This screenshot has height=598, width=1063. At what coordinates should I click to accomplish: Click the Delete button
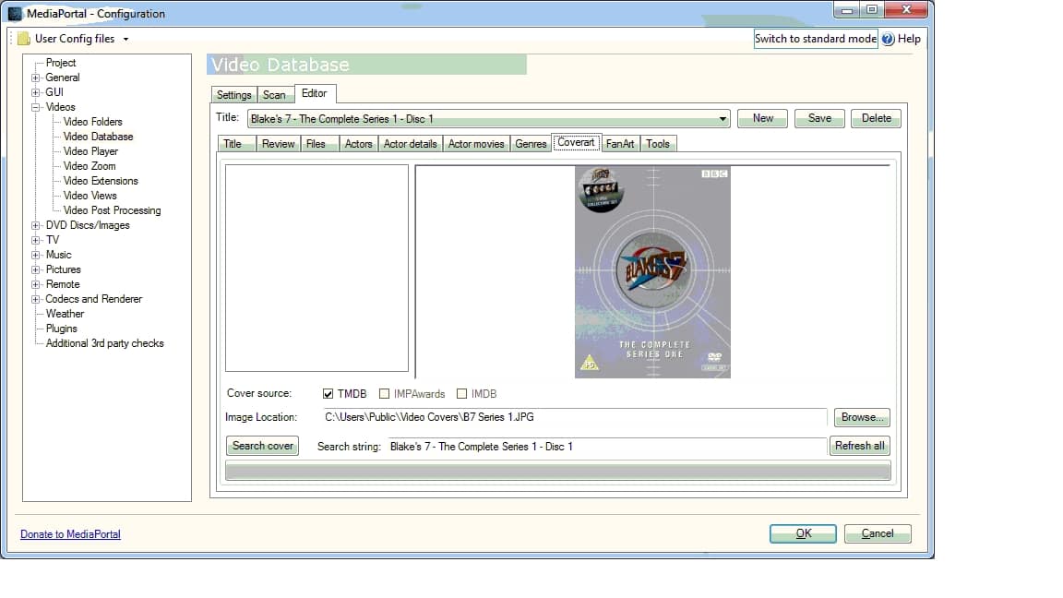pyautogui.click(x=877, y=119)
